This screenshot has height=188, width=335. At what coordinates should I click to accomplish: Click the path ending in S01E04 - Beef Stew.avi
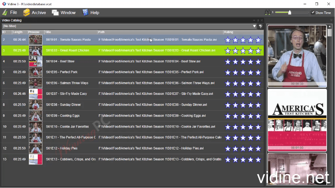[149, 61]
